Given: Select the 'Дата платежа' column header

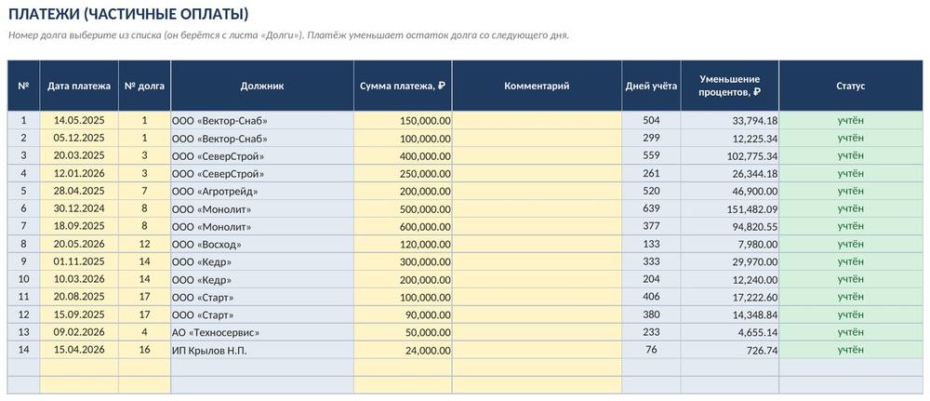Looking at the screenshot, I should click(79, 86).
